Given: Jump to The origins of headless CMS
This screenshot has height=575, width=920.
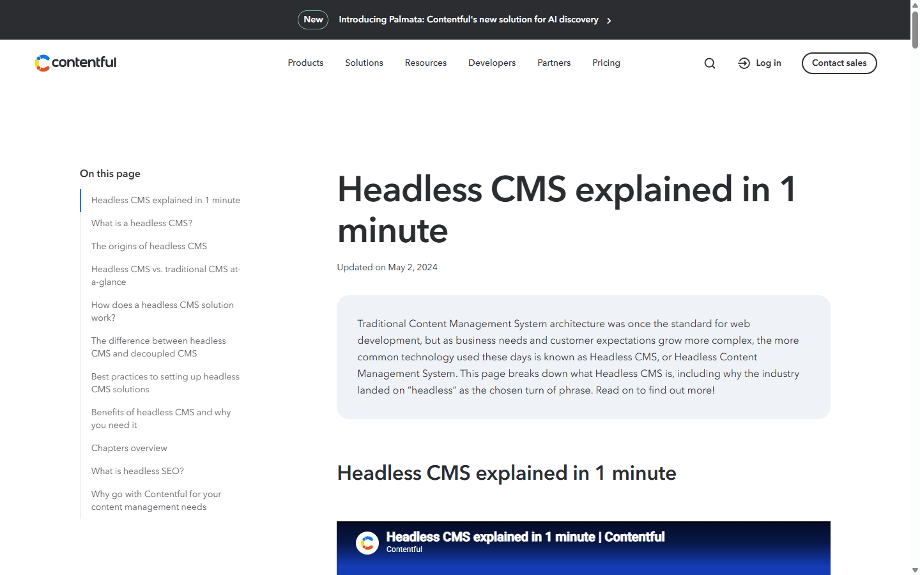Looking at the screenshot, I should (149, 246).
